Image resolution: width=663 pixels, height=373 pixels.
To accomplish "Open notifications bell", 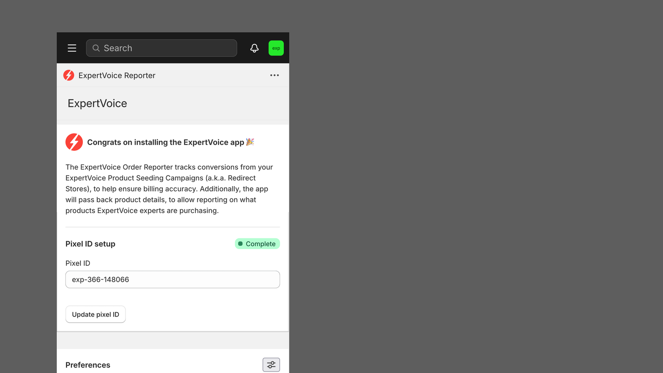I will [x=254, y=48].
